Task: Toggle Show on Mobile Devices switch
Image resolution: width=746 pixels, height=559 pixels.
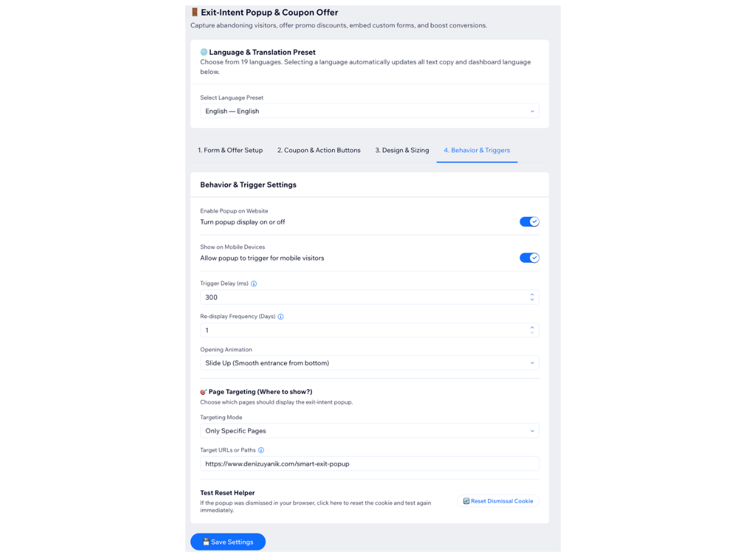Action: pos(530,258)
